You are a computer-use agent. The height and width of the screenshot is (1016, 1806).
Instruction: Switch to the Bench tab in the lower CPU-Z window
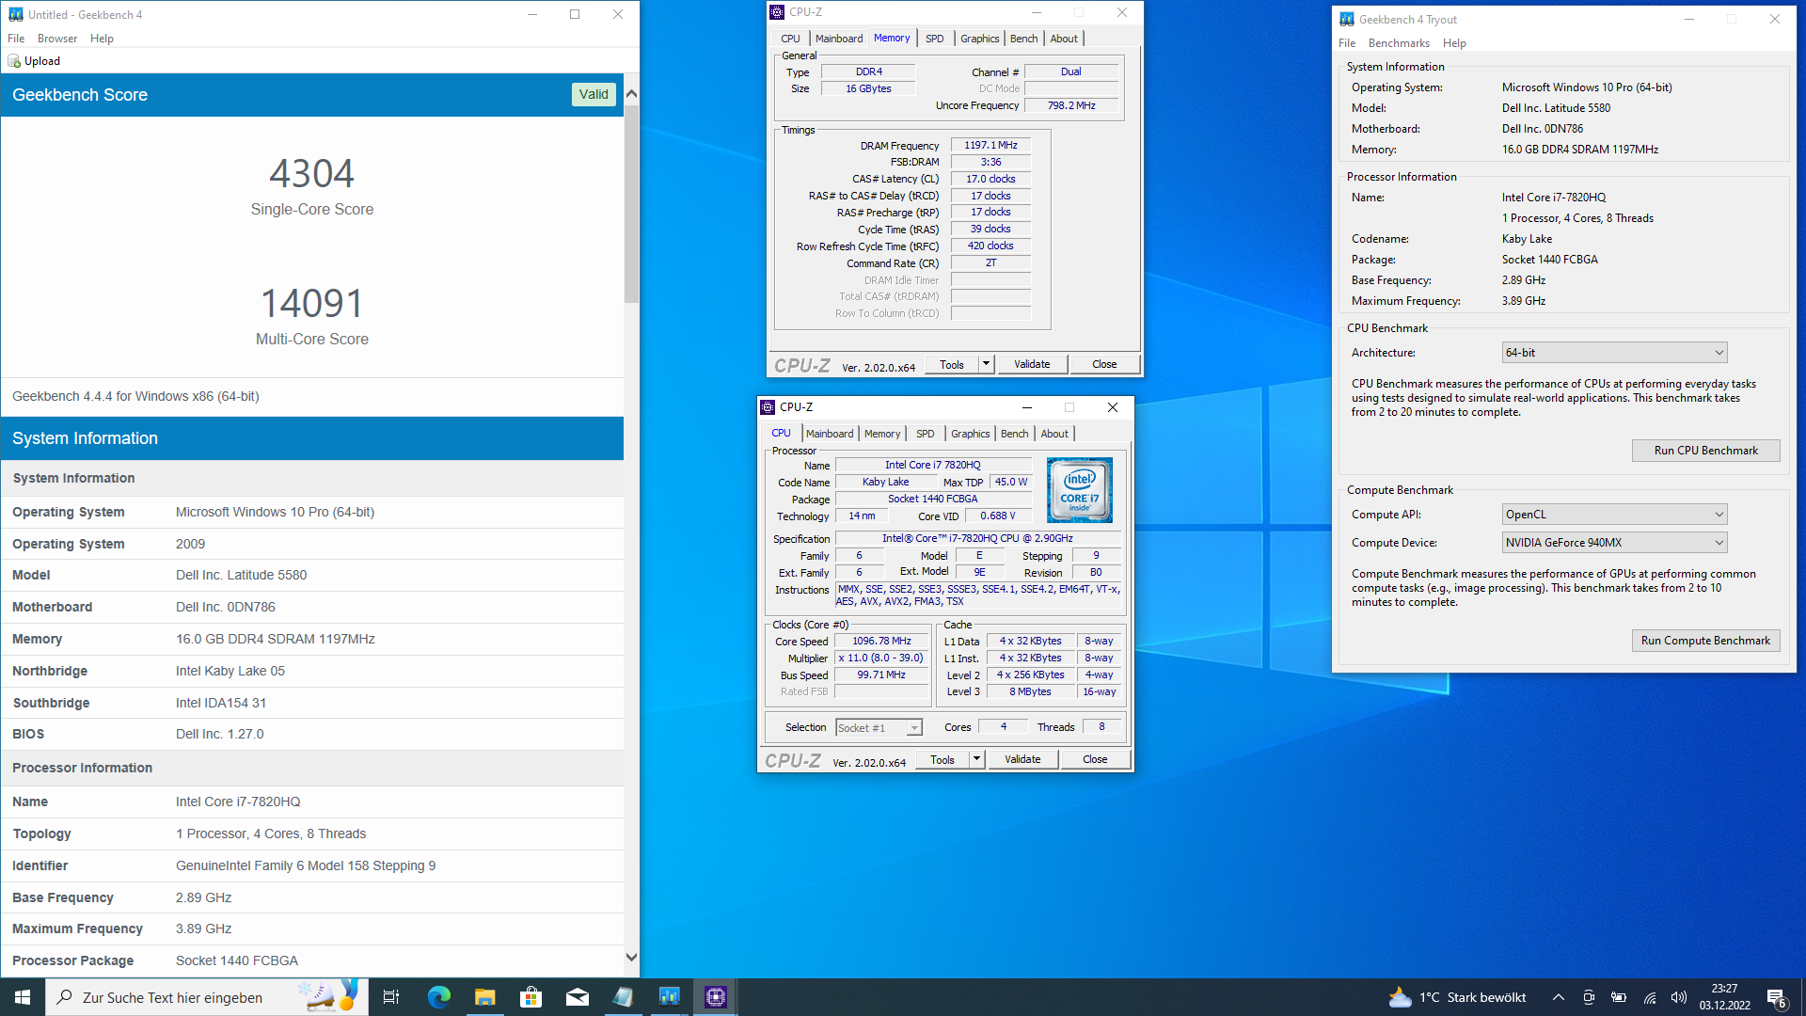(1014, 434)
